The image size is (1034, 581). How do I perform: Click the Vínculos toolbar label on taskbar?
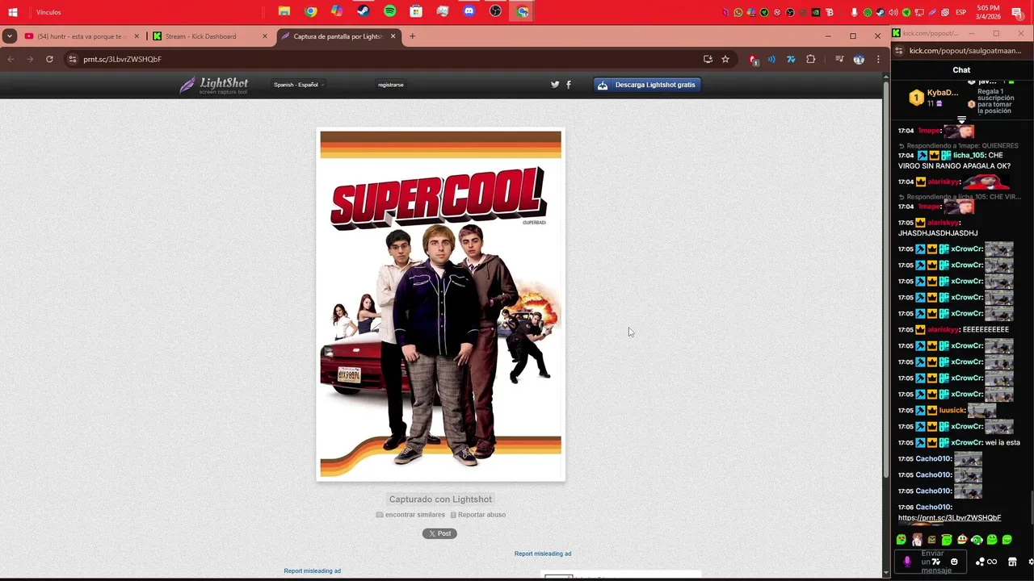48,12
